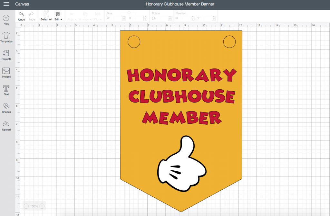This screenshot has height=216, width=330.
Task: Click the Rotate angle input field
Action: click(x=163, y=18)
